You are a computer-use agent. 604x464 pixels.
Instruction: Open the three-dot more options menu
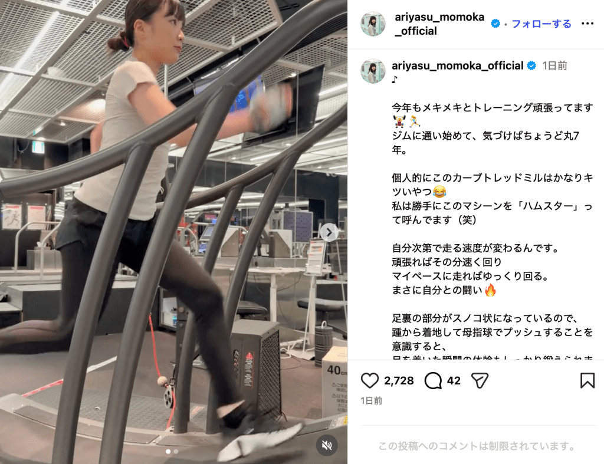587,24
